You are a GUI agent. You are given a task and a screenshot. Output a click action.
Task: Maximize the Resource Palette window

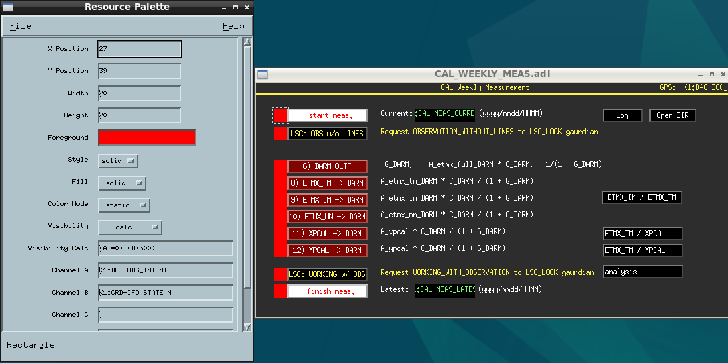click(x=236, y=7)
